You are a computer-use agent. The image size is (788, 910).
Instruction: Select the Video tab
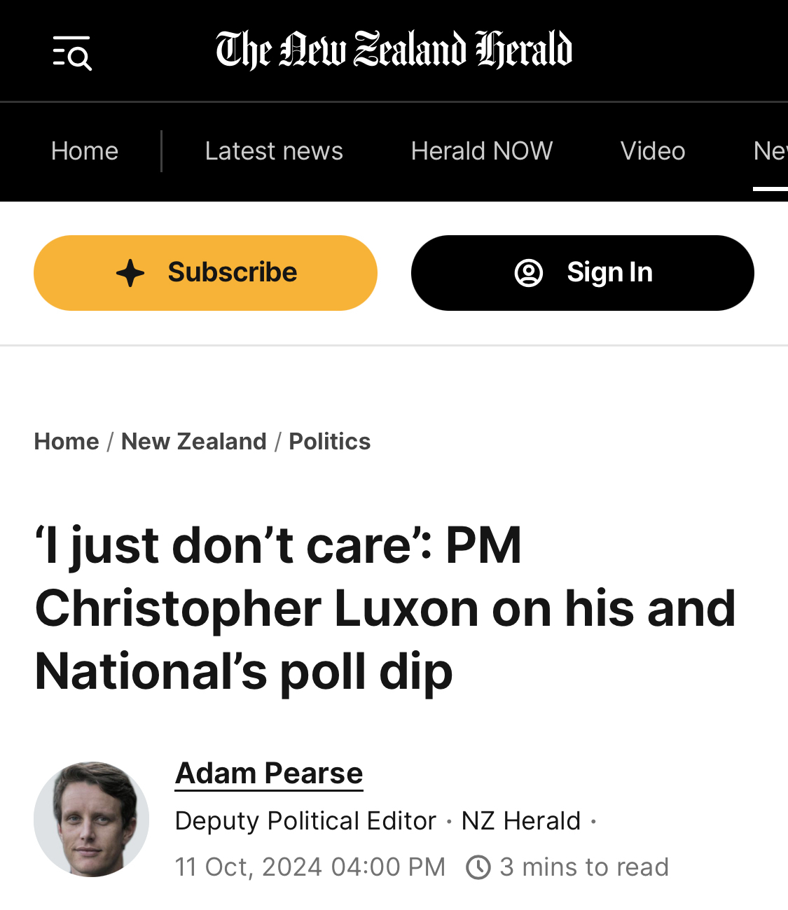[653, 151]
